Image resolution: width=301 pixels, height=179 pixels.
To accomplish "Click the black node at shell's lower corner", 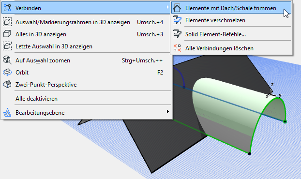I will pyautogui.click(x=250, y=154).
